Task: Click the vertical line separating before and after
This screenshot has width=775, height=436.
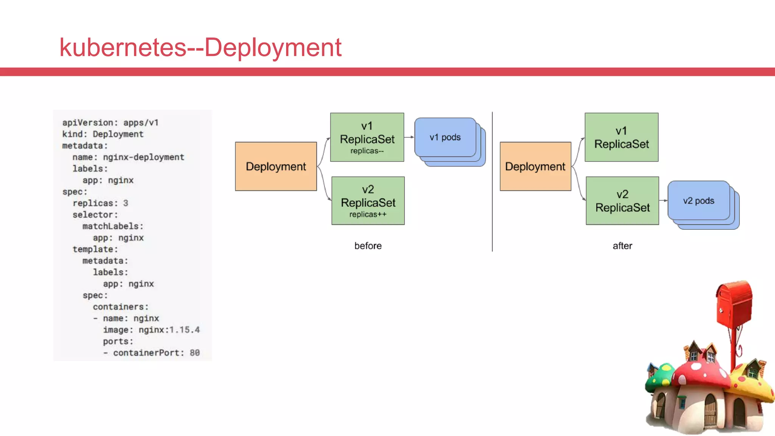Action: point(492,182)
